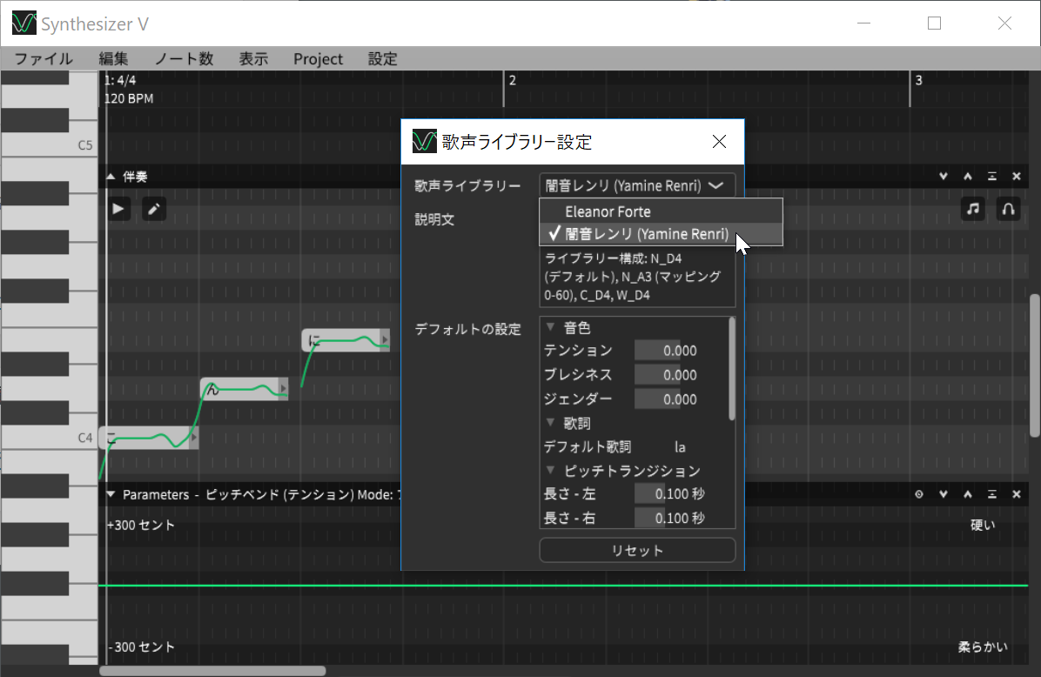Select the ん note in piano roll
The height and width of the screenshot is (677, 1041).
point(245,389)
